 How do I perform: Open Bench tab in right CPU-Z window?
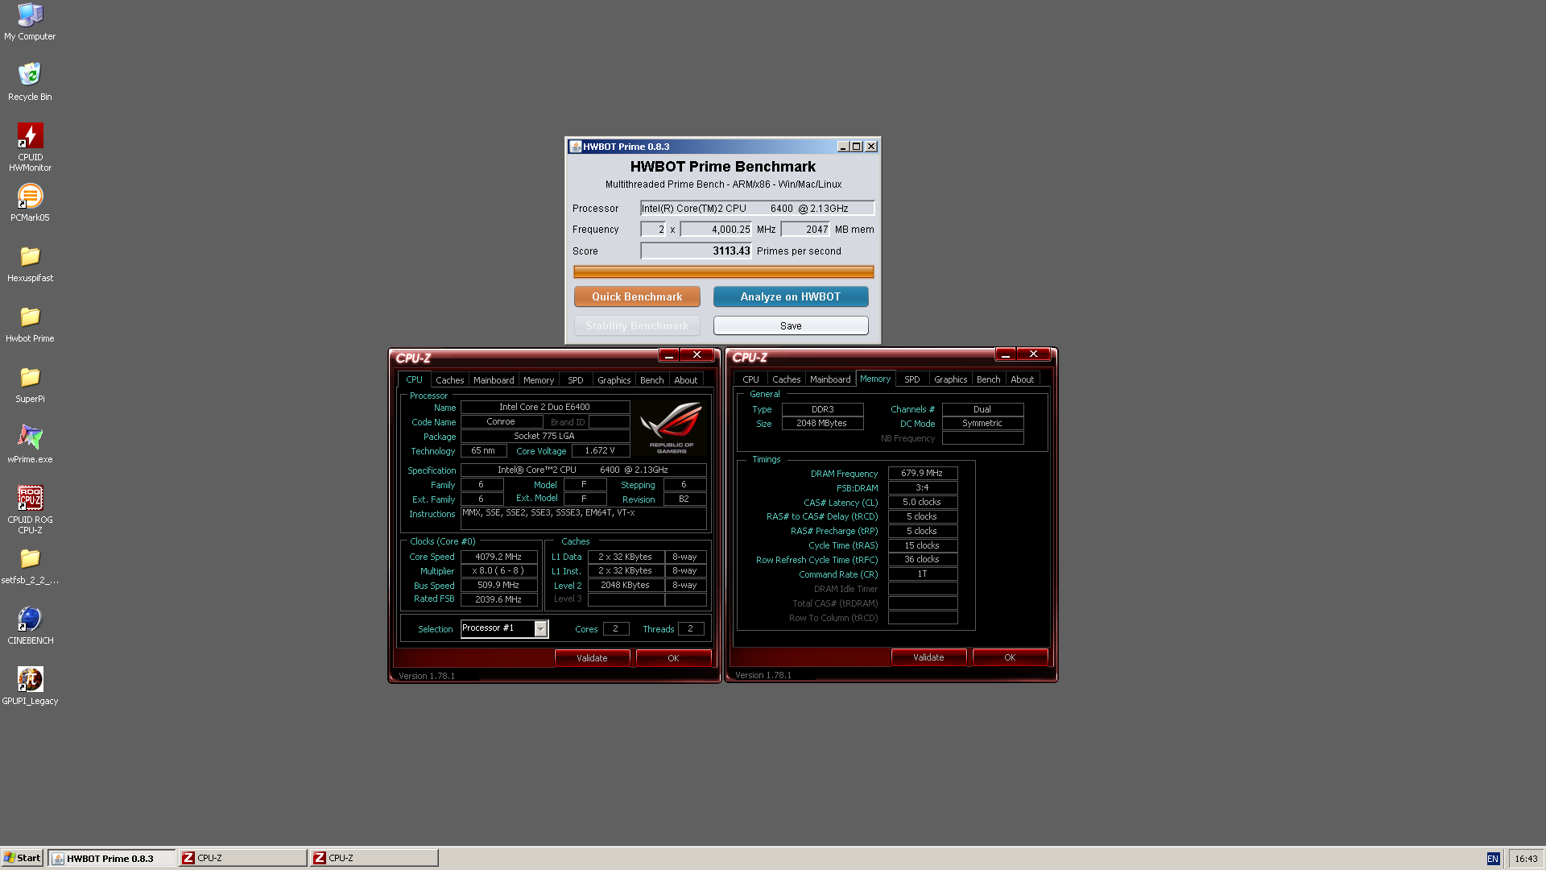989,379
